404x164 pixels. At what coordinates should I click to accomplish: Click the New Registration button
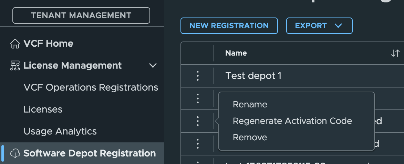[x=229, y=26]
